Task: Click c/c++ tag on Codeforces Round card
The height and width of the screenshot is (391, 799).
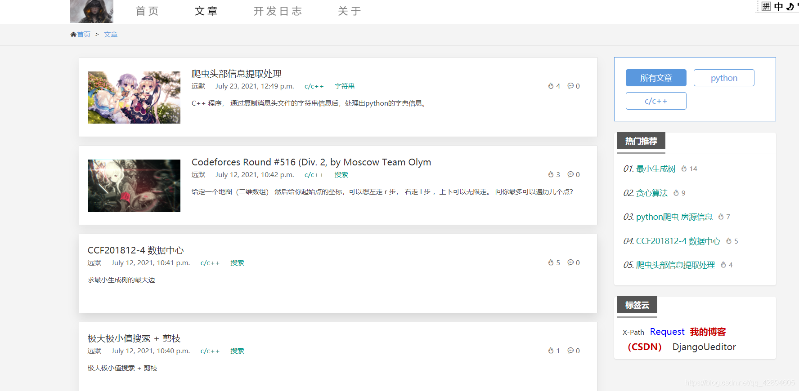Action: tap(314, 175)
